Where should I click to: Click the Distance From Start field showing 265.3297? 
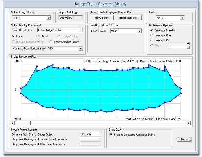90,134
